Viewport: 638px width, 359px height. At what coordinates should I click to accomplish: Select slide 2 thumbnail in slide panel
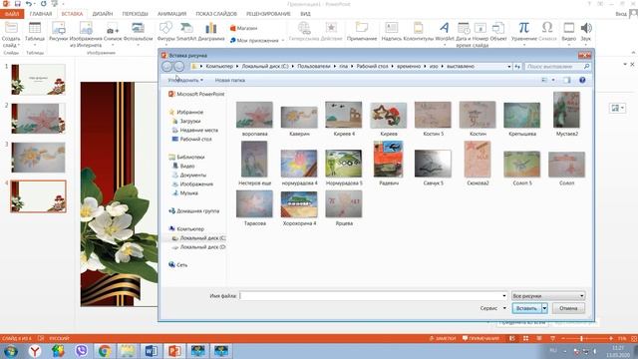click(x=38, y=118)
